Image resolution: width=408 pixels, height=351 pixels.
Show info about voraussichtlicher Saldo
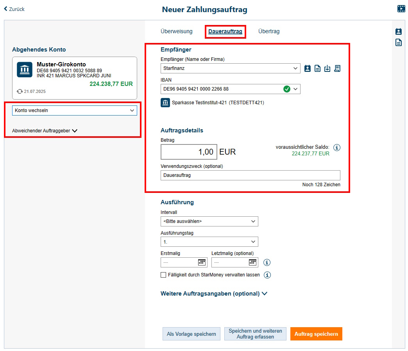[x=337, y=148]
